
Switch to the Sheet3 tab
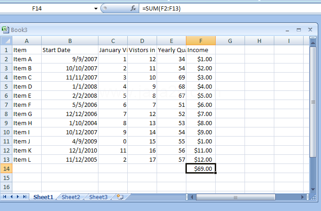[98, 197]
